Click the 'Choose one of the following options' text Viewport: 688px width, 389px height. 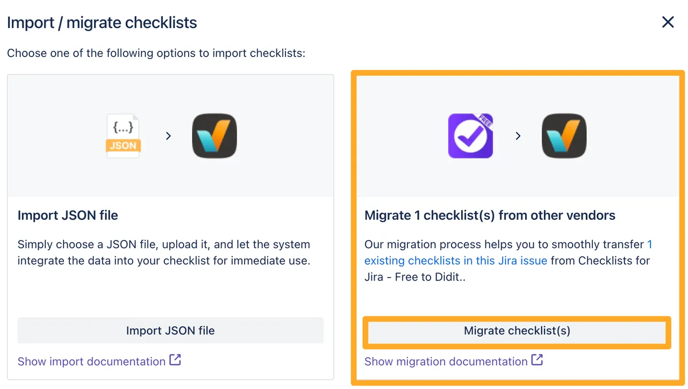point(156,54)
